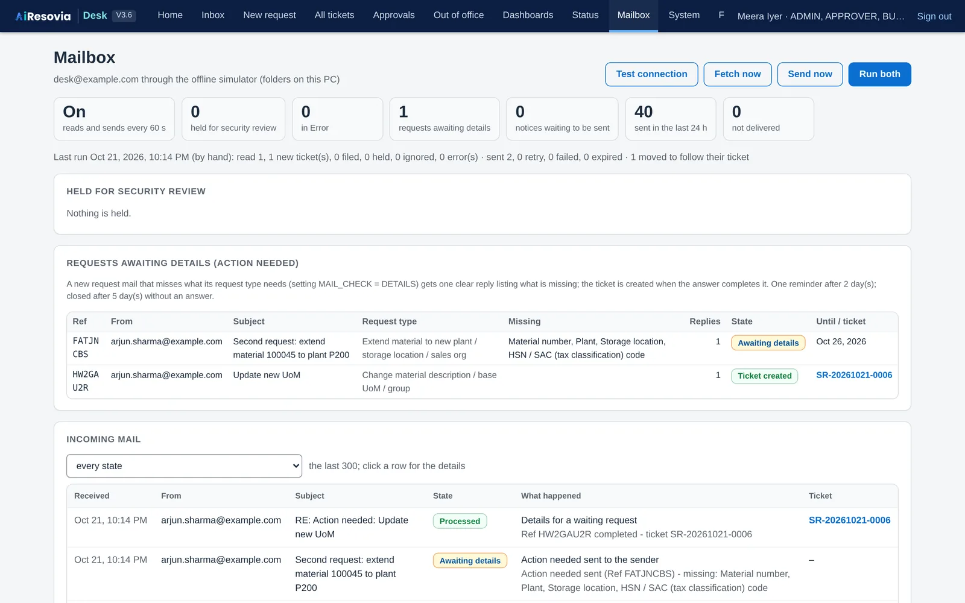Screen dimensions: 965x603
Task: Click 'requests awaiting details' stat card
Action: 445,119
